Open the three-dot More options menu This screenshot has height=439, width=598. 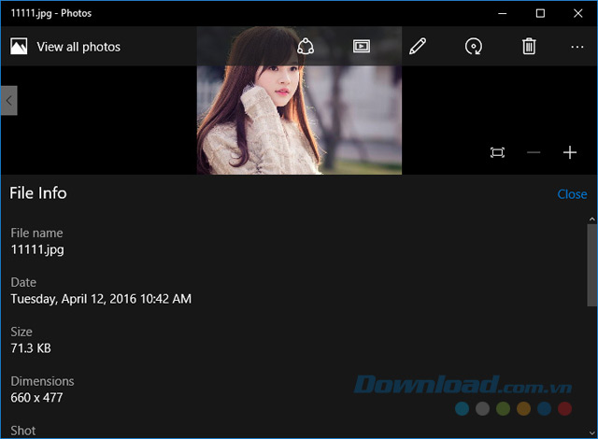577,47
